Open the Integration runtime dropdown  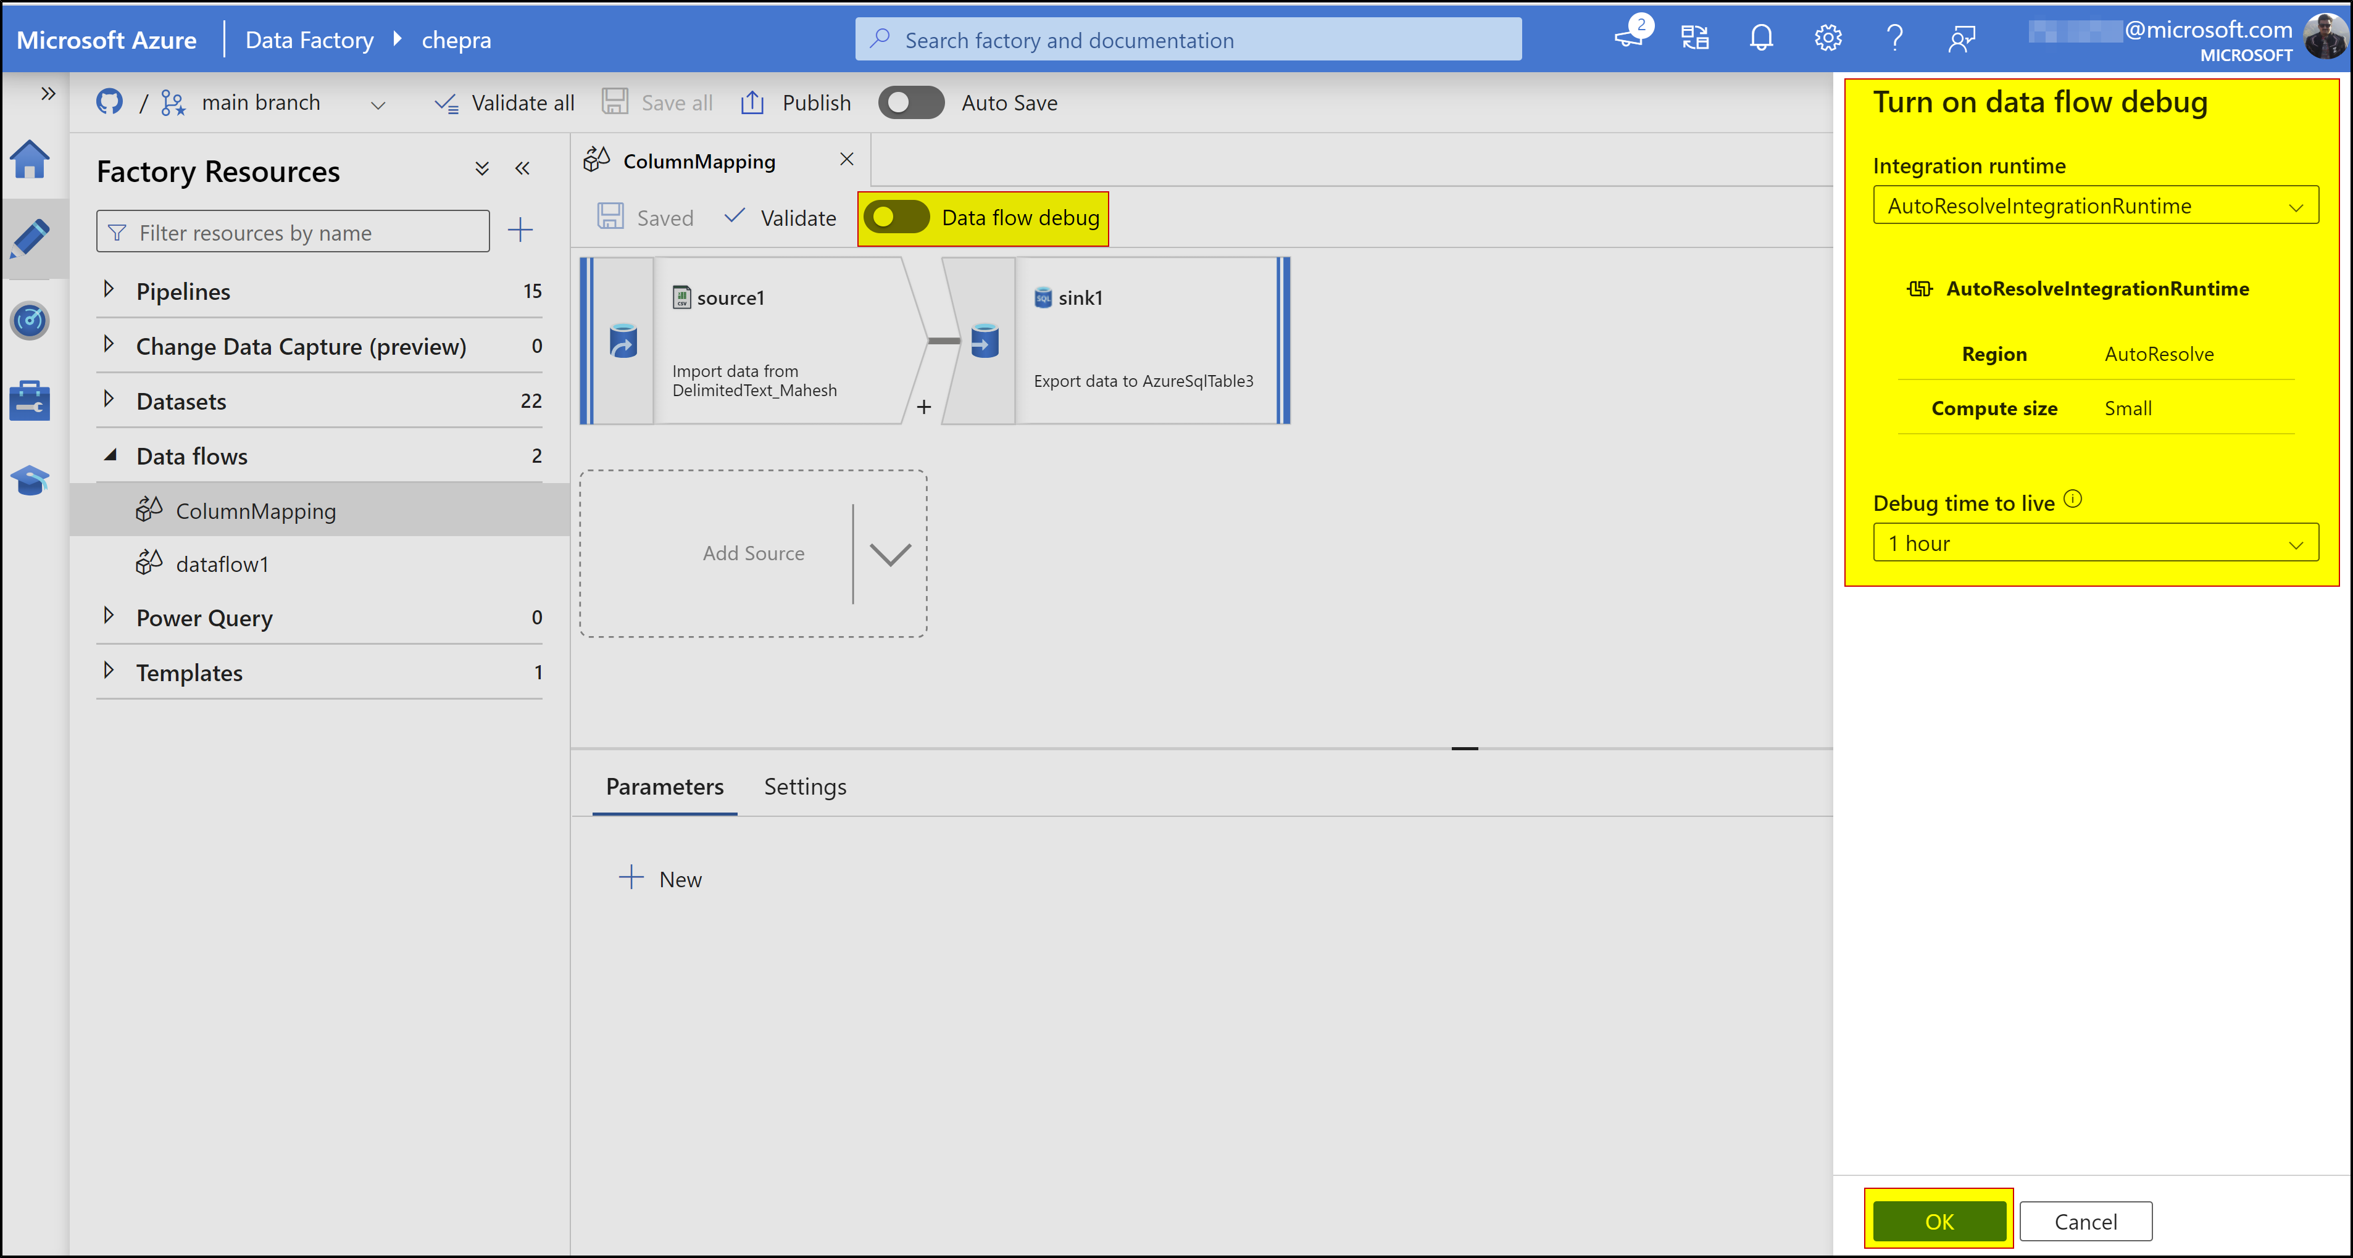pyautogui.click(x=2094, y=206)
